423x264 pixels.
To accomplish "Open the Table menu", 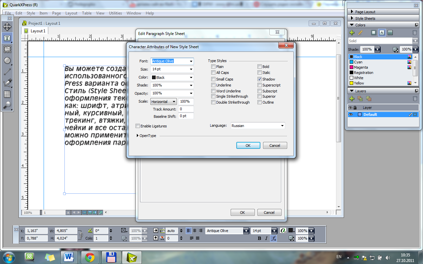I will click(x=87, y=13).
